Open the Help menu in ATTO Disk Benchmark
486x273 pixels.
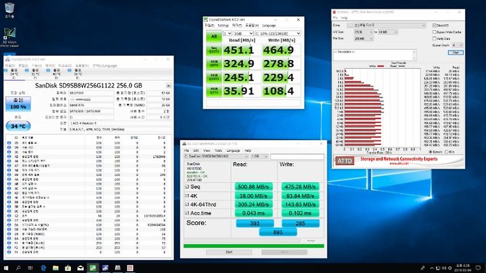(x=344, y=18)
